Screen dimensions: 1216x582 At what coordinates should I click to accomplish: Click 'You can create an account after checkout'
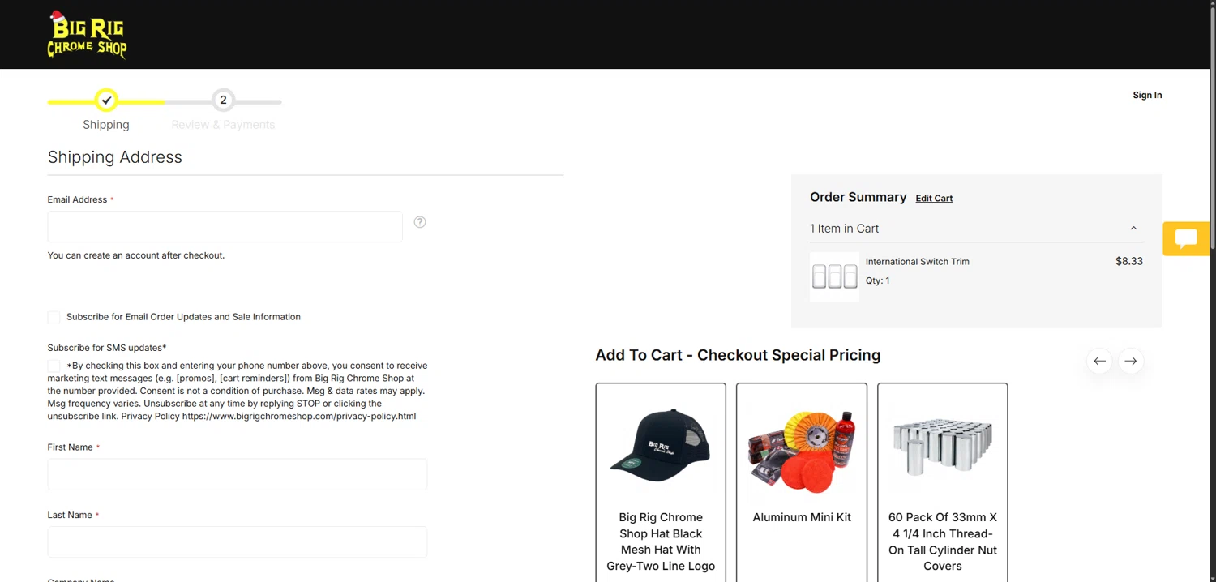136,255
